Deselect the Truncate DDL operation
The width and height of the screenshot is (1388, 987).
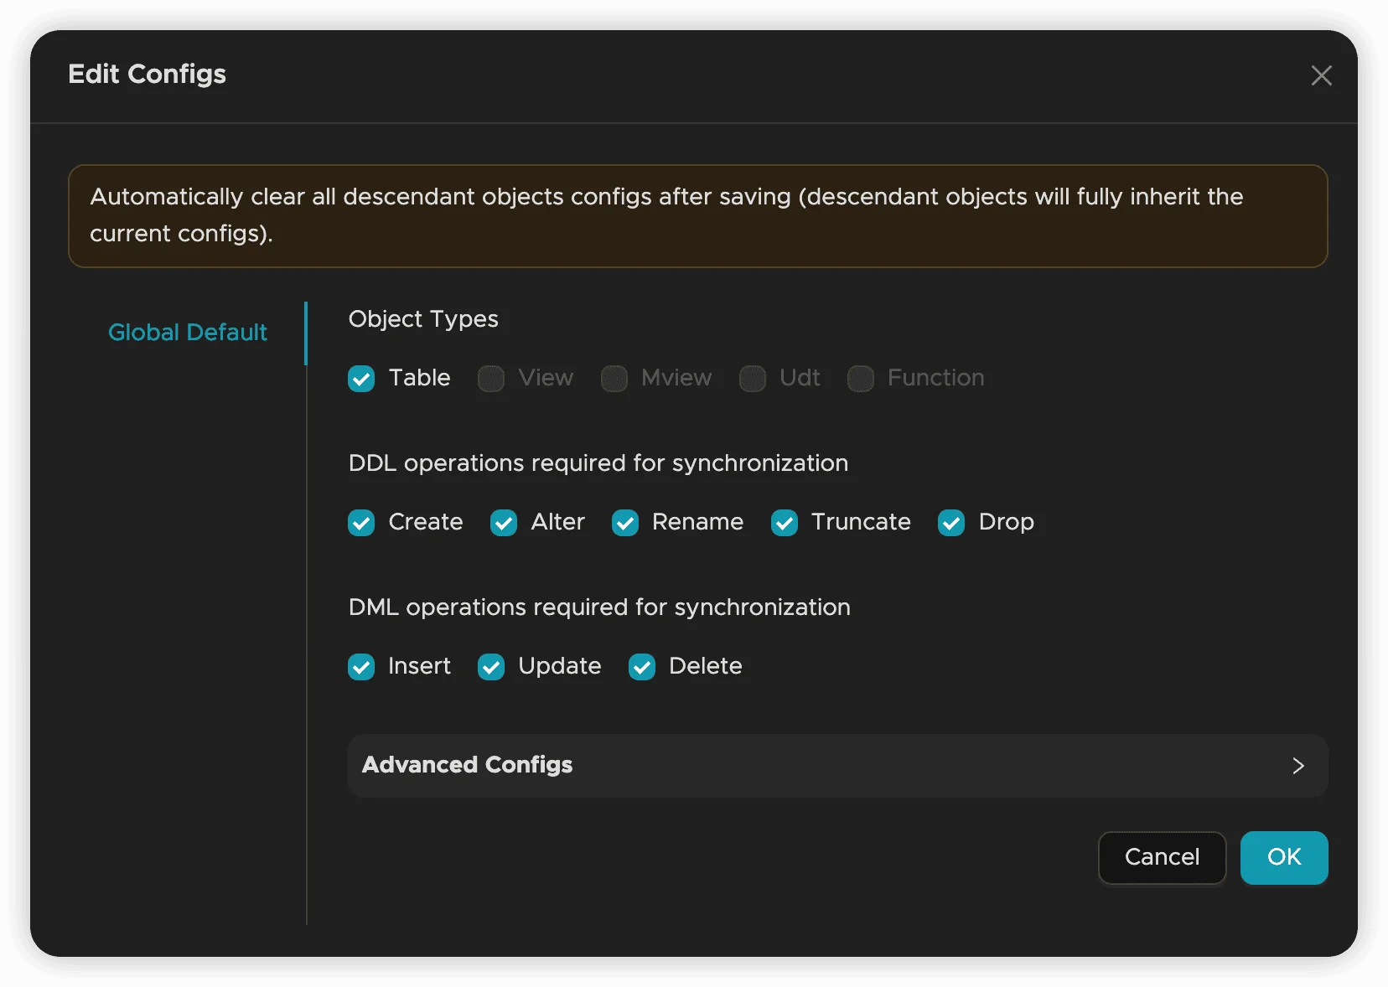[785, 523]
